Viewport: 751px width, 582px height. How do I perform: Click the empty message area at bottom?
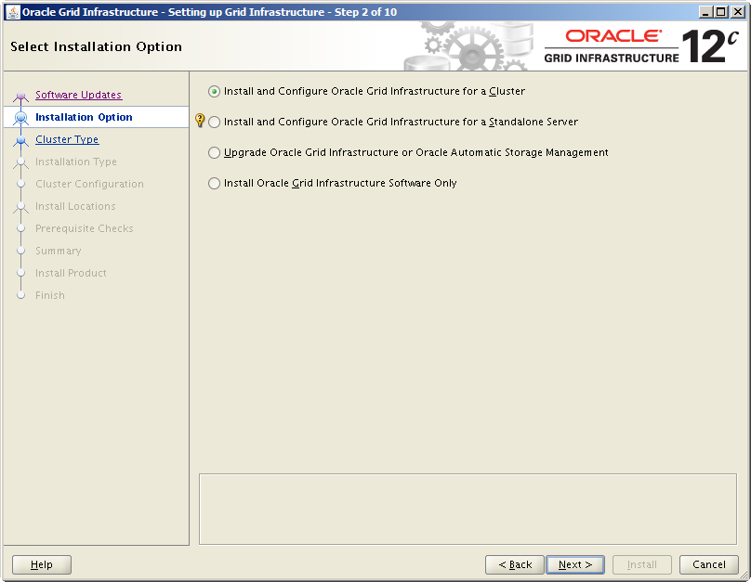pos(468,509)
